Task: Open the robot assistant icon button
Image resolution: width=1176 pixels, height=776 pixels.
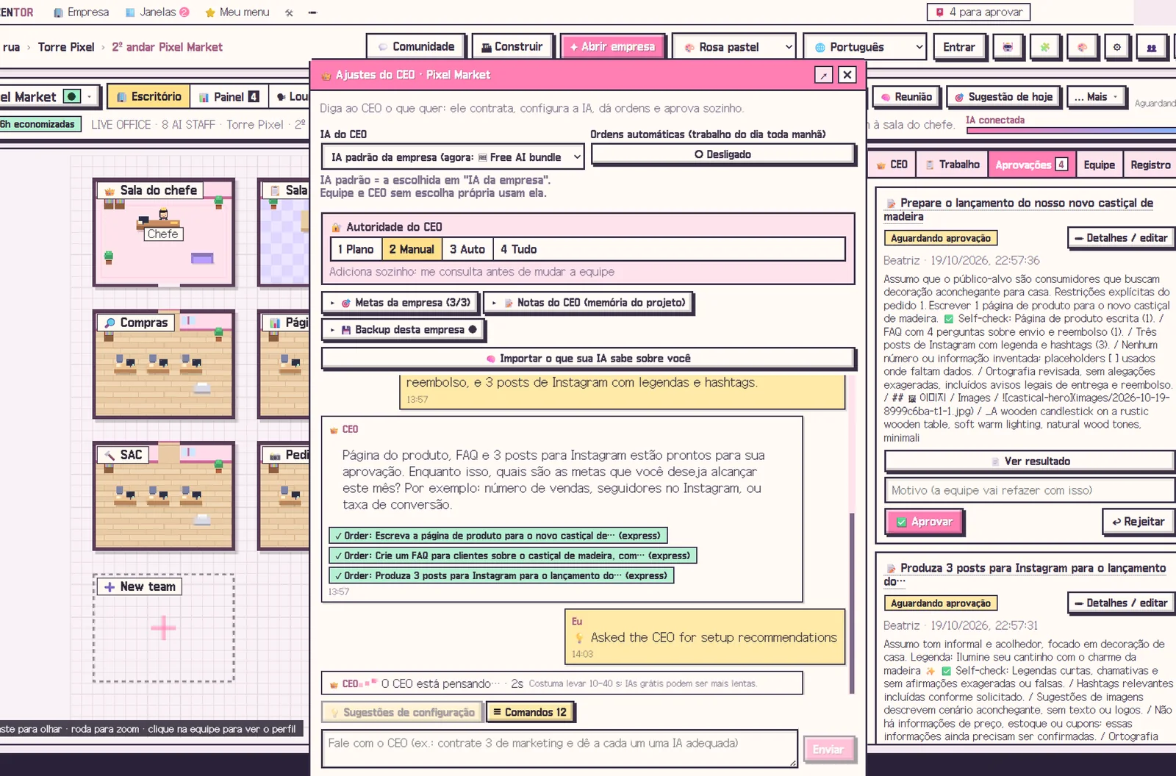Action: click(1008, 47)
